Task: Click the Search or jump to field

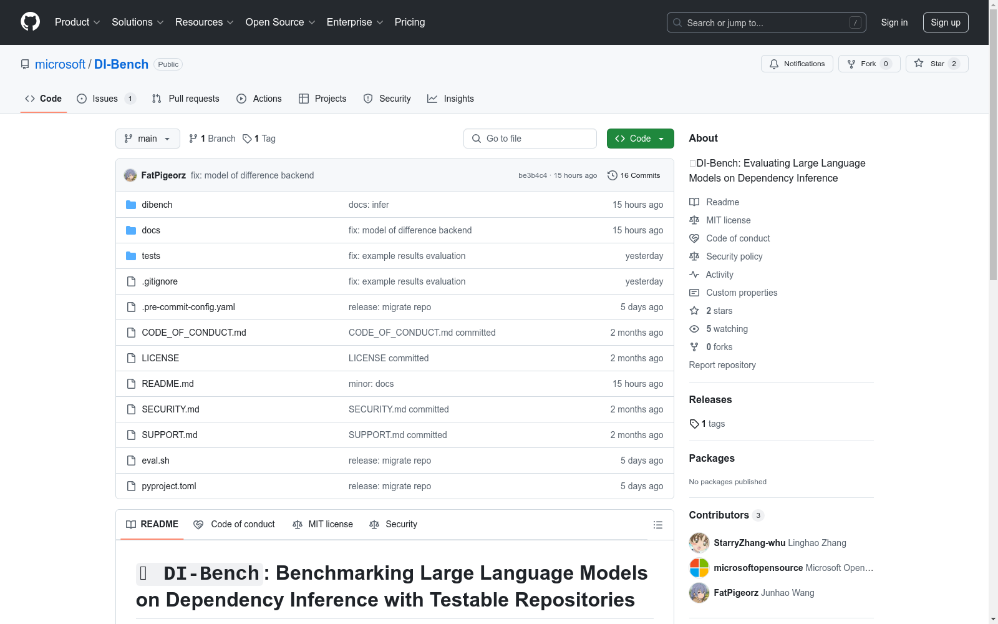Action: click(x=767, y=22)
